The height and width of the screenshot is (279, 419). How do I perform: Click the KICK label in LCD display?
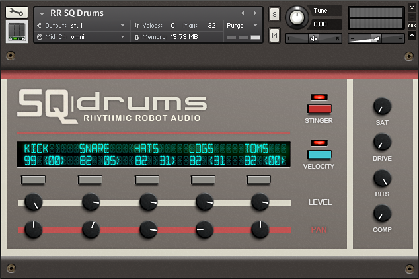(x=36, y=149)
